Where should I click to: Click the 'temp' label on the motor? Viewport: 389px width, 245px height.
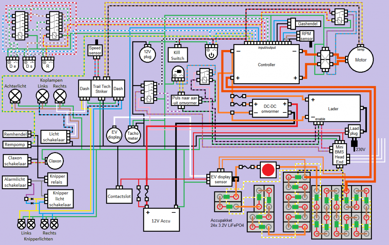pyautogui.click(x=361, y=50)
